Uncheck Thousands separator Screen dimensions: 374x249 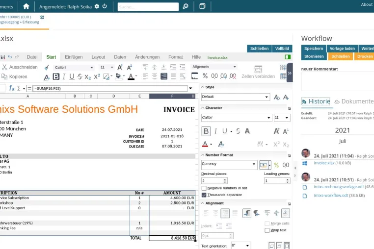pyautogui.click(x=204, y=195)
